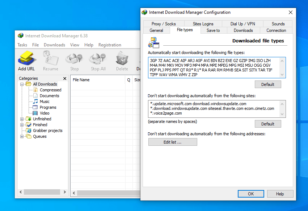Click OK in Configuration dialog
This screenshot has height=211, width=308.
[x=251, y=194]
